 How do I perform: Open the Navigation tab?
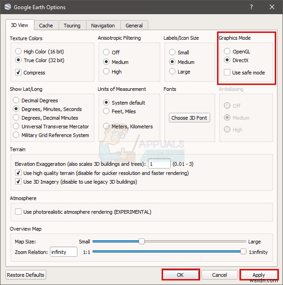103,26
